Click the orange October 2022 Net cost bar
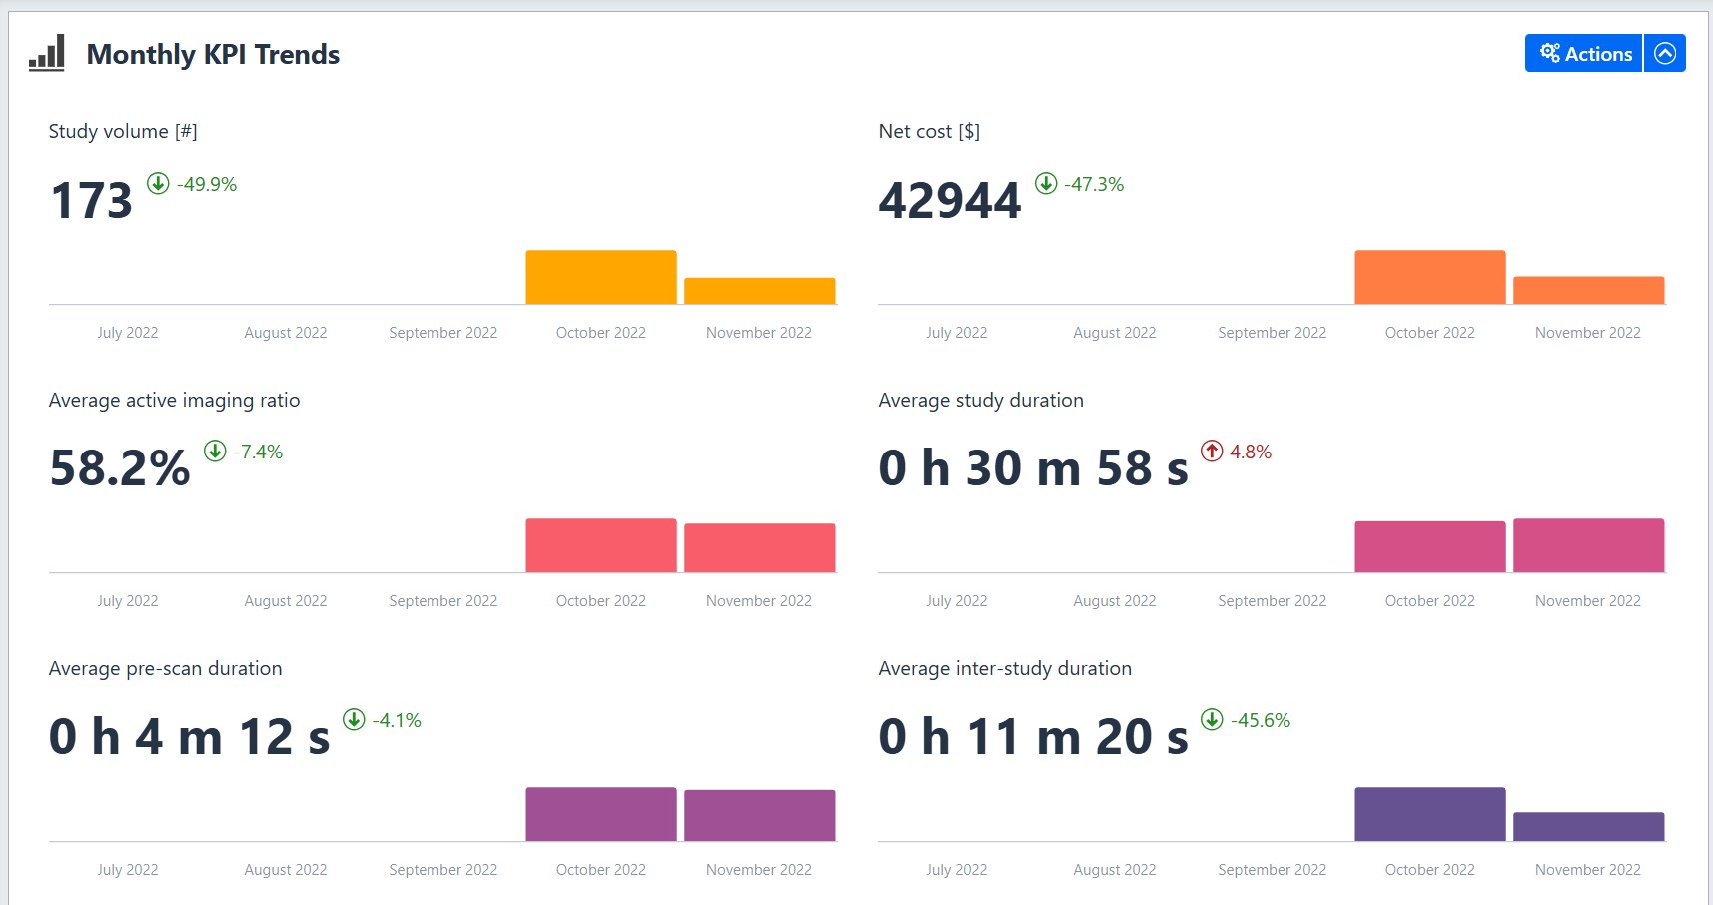This screenshot has height=905, width=1713. point(1430,277)
